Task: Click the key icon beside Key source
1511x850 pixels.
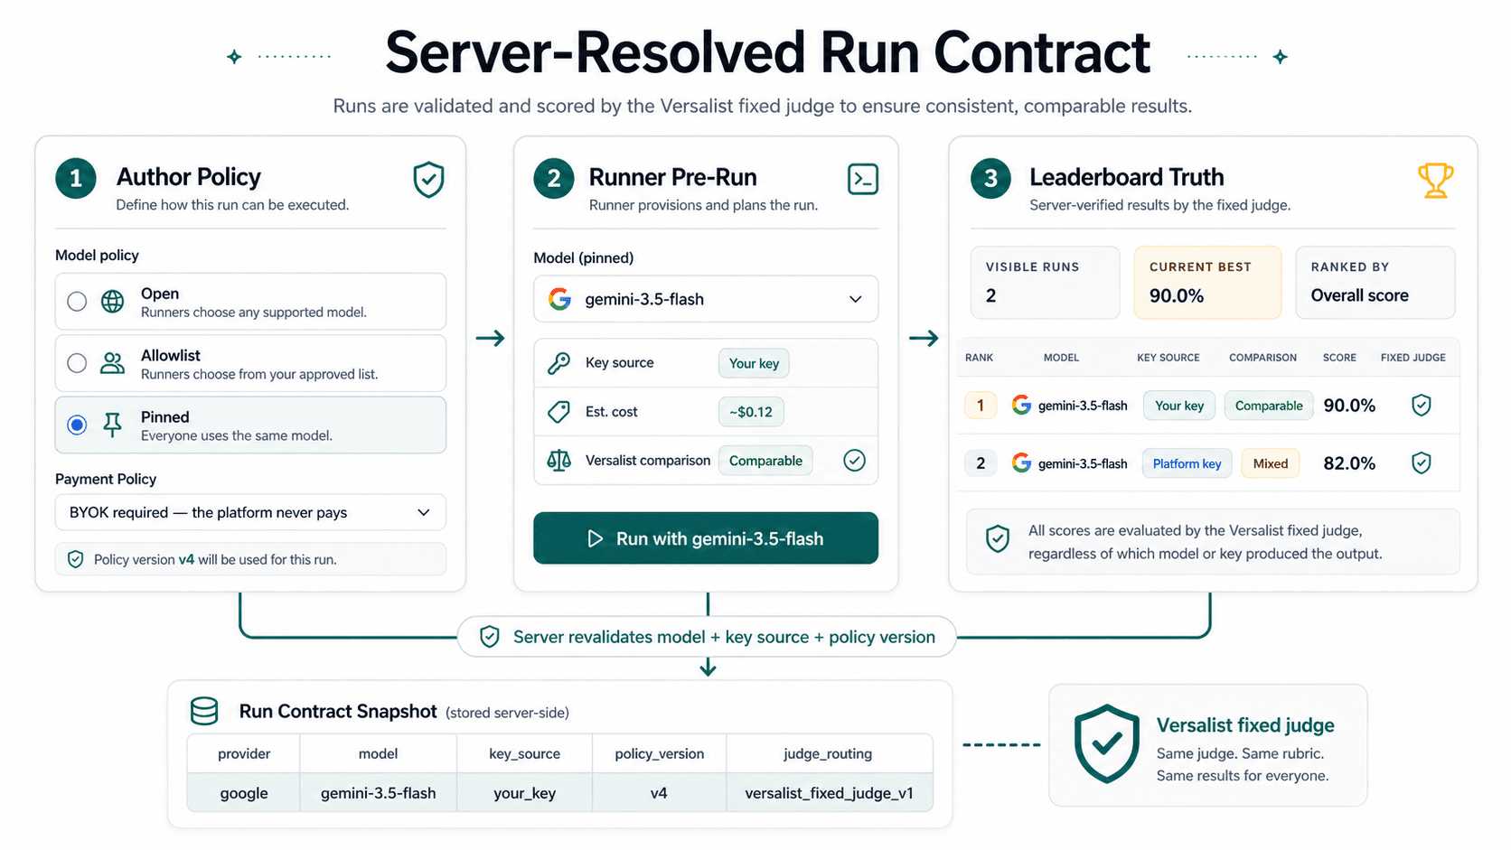Action: coord(559,363)
